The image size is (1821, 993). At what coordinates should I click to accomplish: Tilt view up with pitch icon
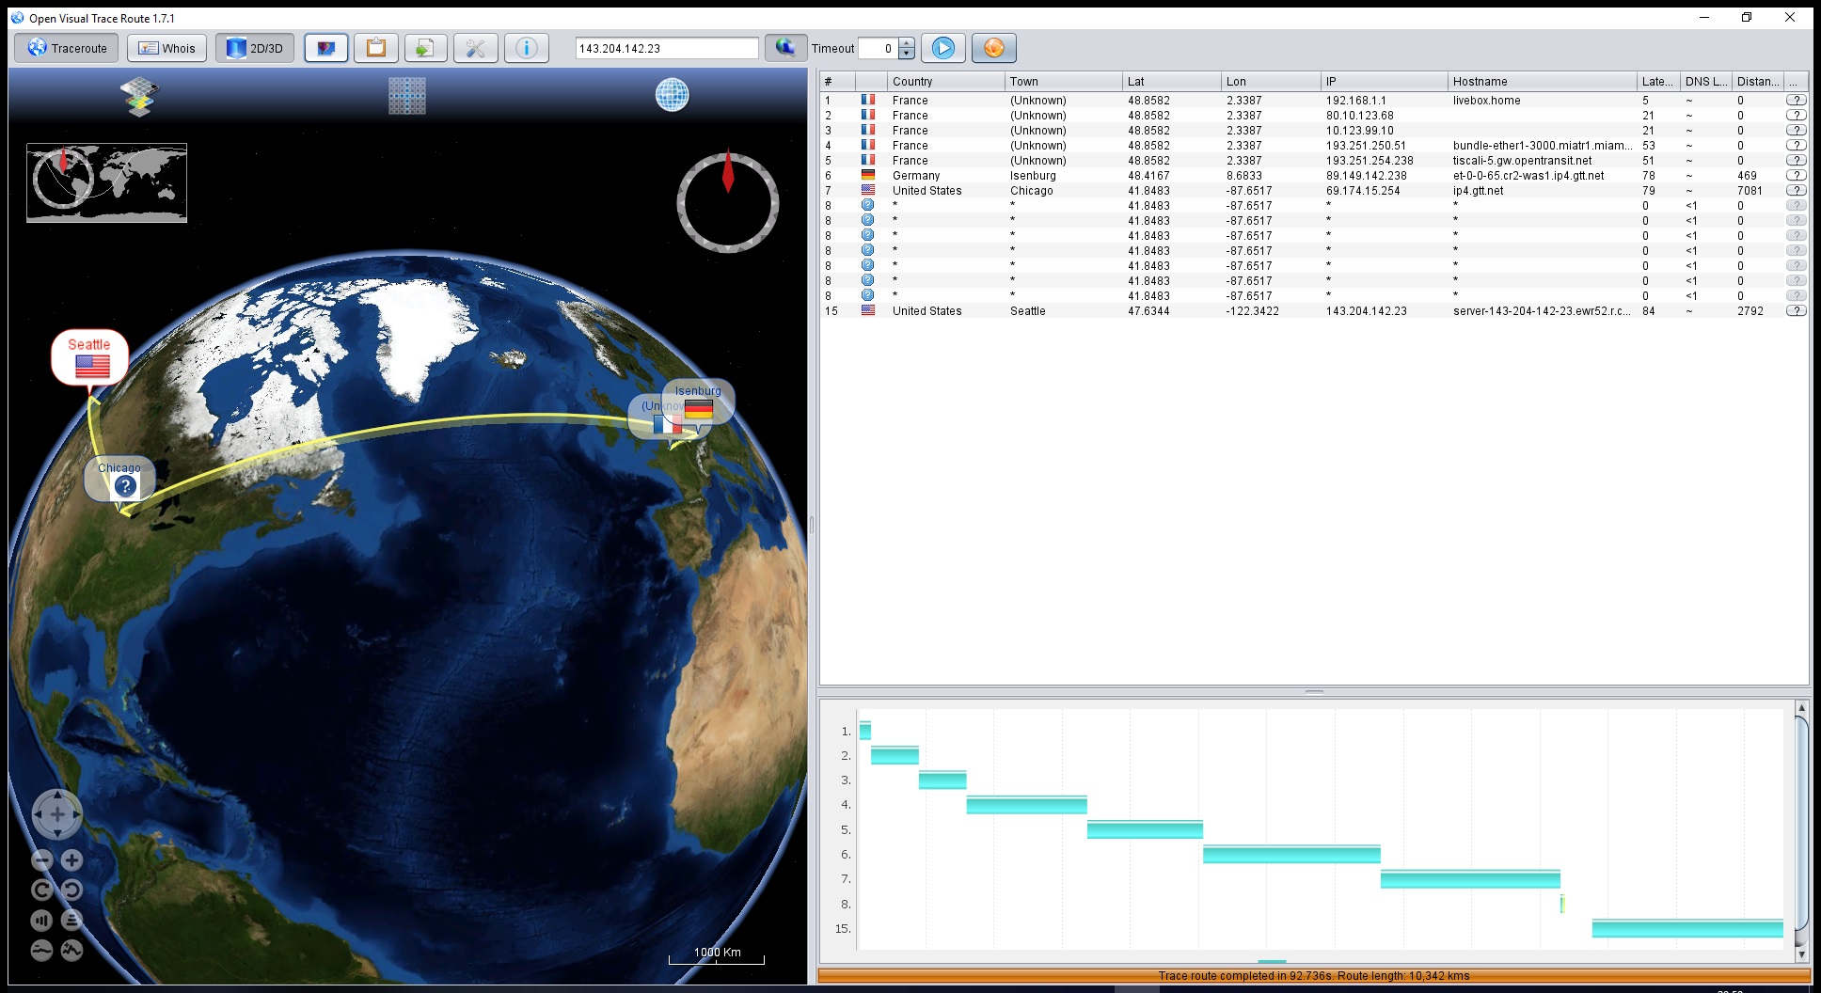[x=42, y=921]
